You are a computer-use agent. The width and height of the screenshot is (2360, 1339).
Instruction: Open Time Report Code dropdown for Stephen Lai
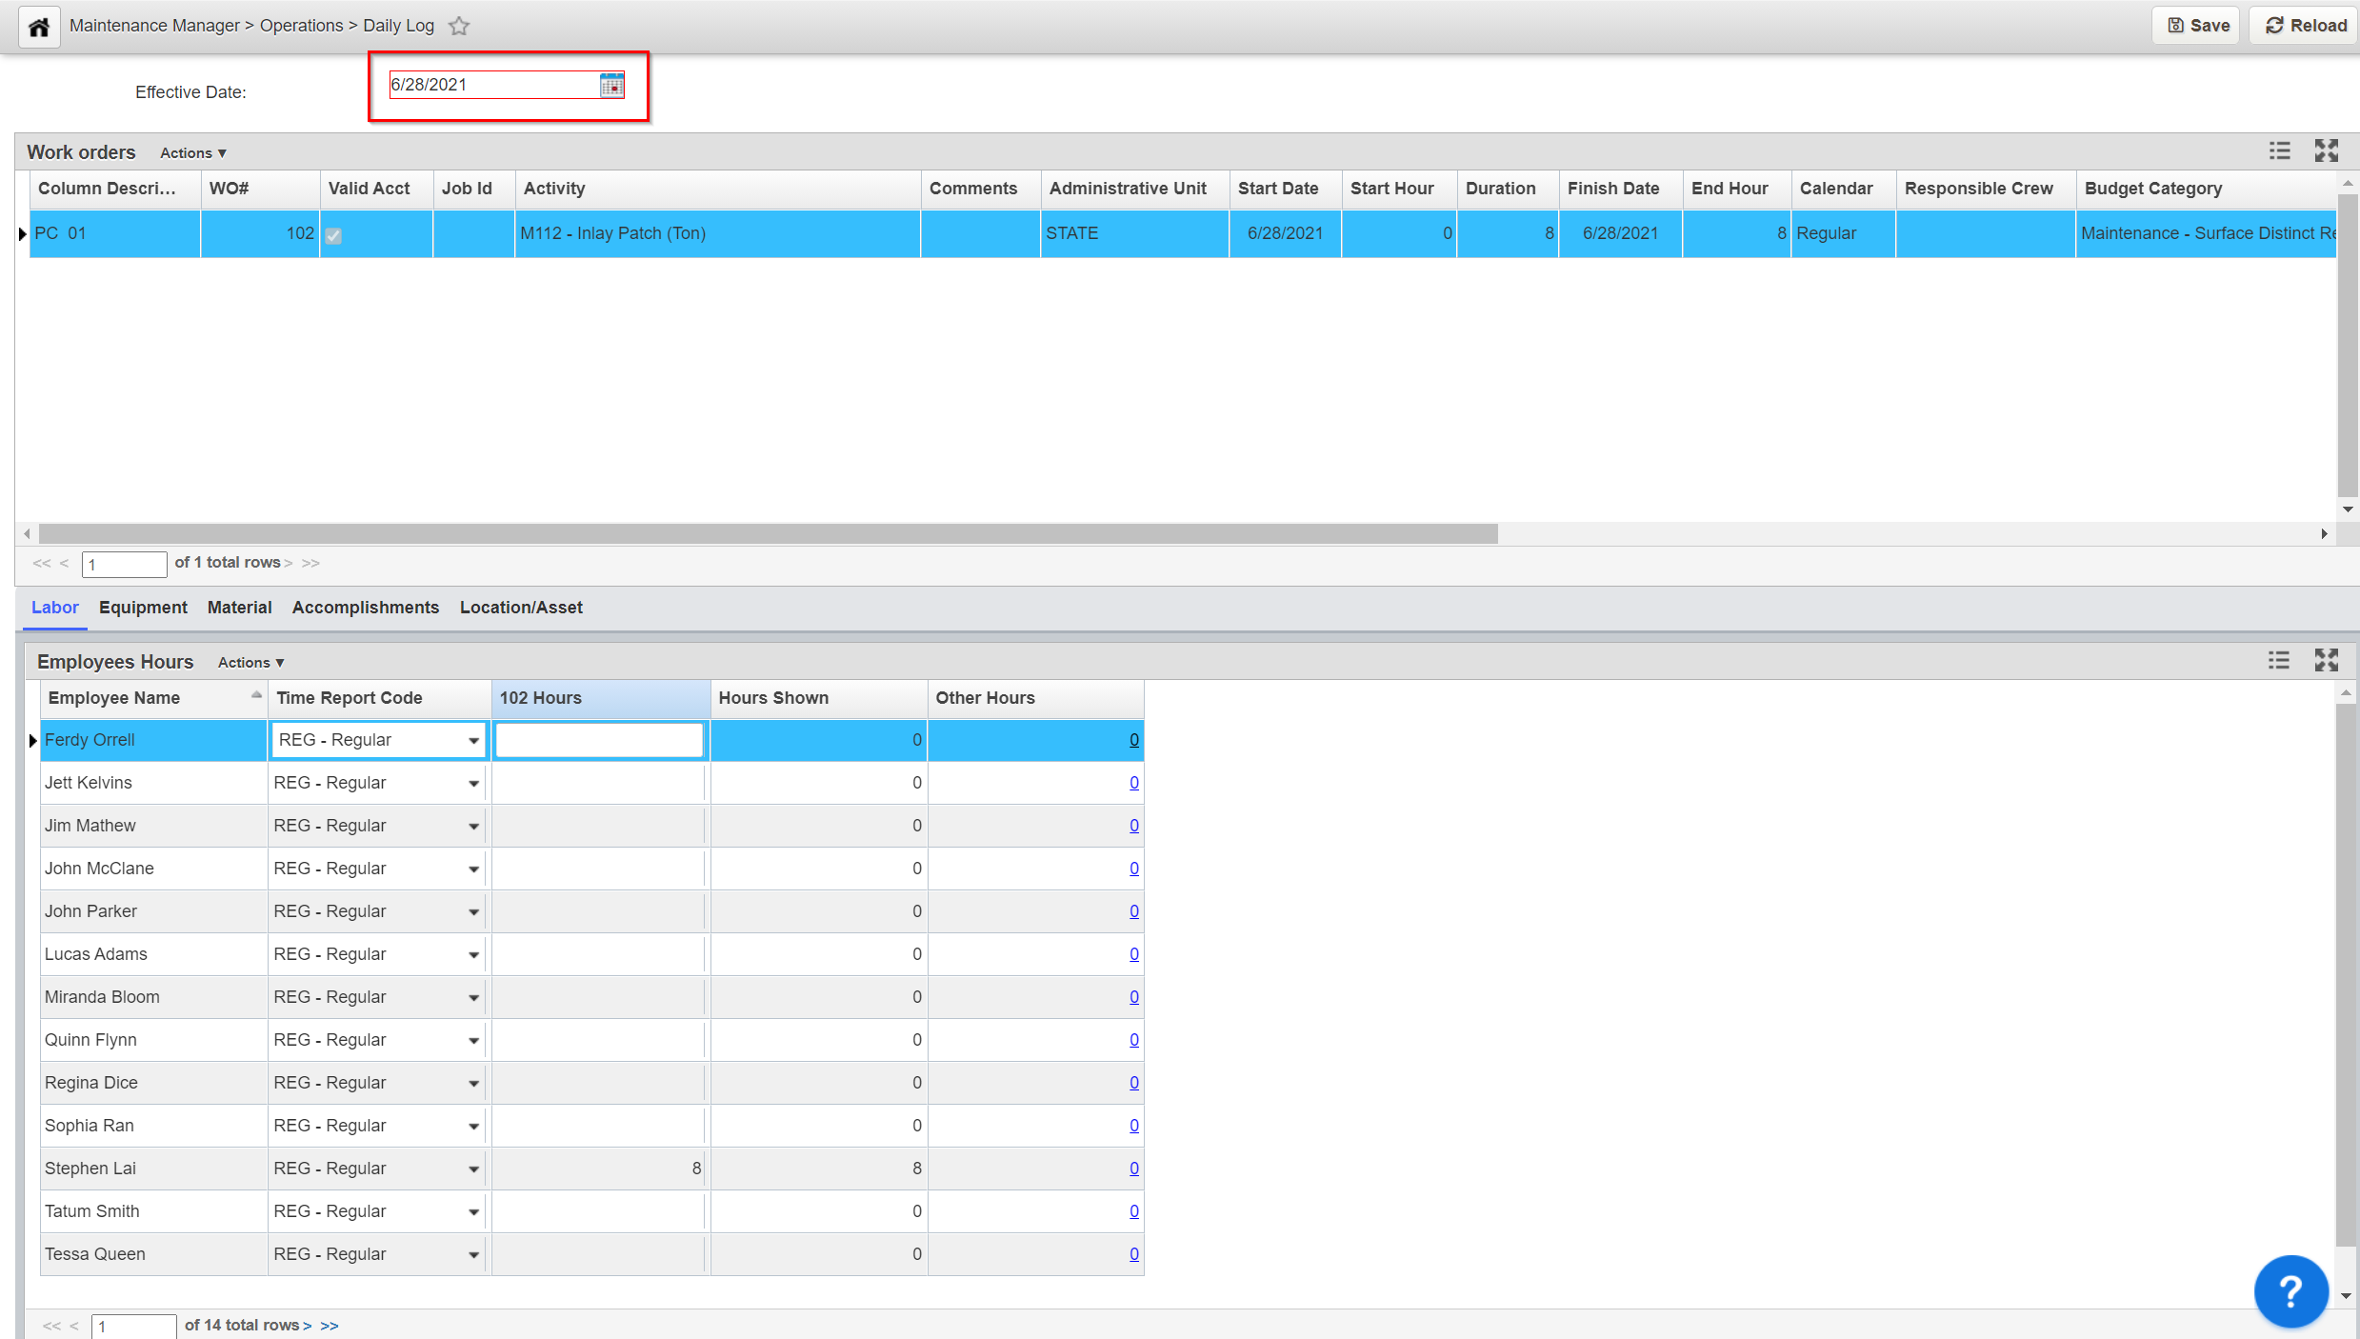click(473, 1169)
